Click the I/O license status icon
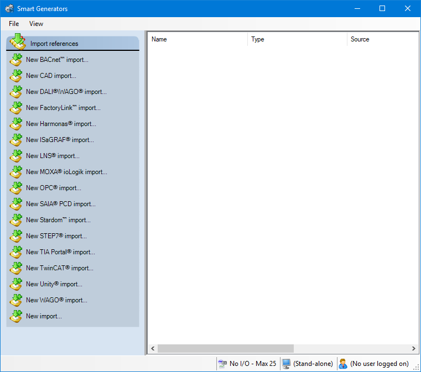 tap(222, 364)
